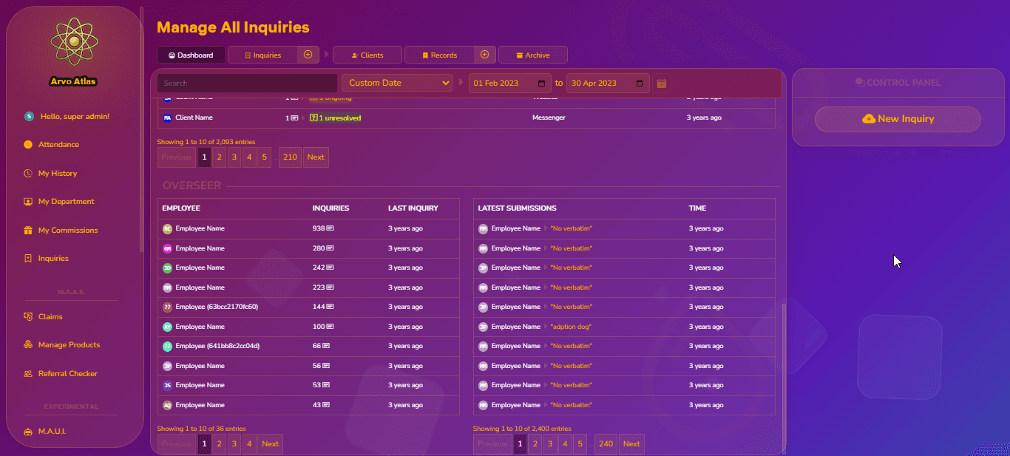Click the 1 unresolved status badge
This screenshot has height=456, width=1010.
pos(336,118)
